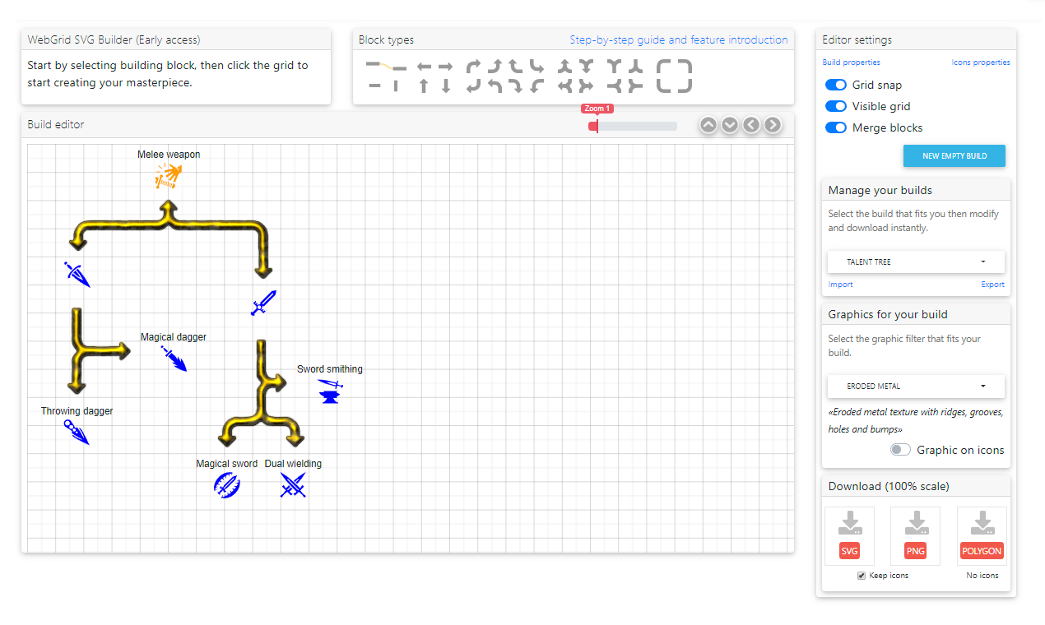Select the golden T-fork block beside Magical dagger
1045x625 pixels.
click(x=98, y=351)
